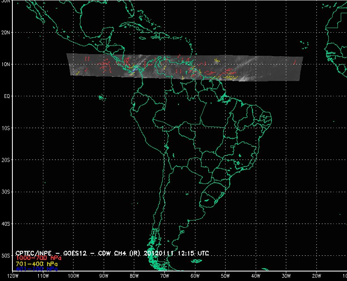
Task: Click the yellow 701-400 hPa legend entry
Action: click(x=37, y=264)
